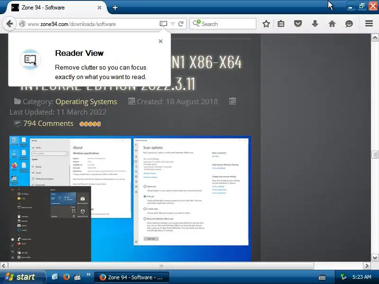379x284 pixels.
Task: Open the downloads arrow panel
Action: [315, 24]
